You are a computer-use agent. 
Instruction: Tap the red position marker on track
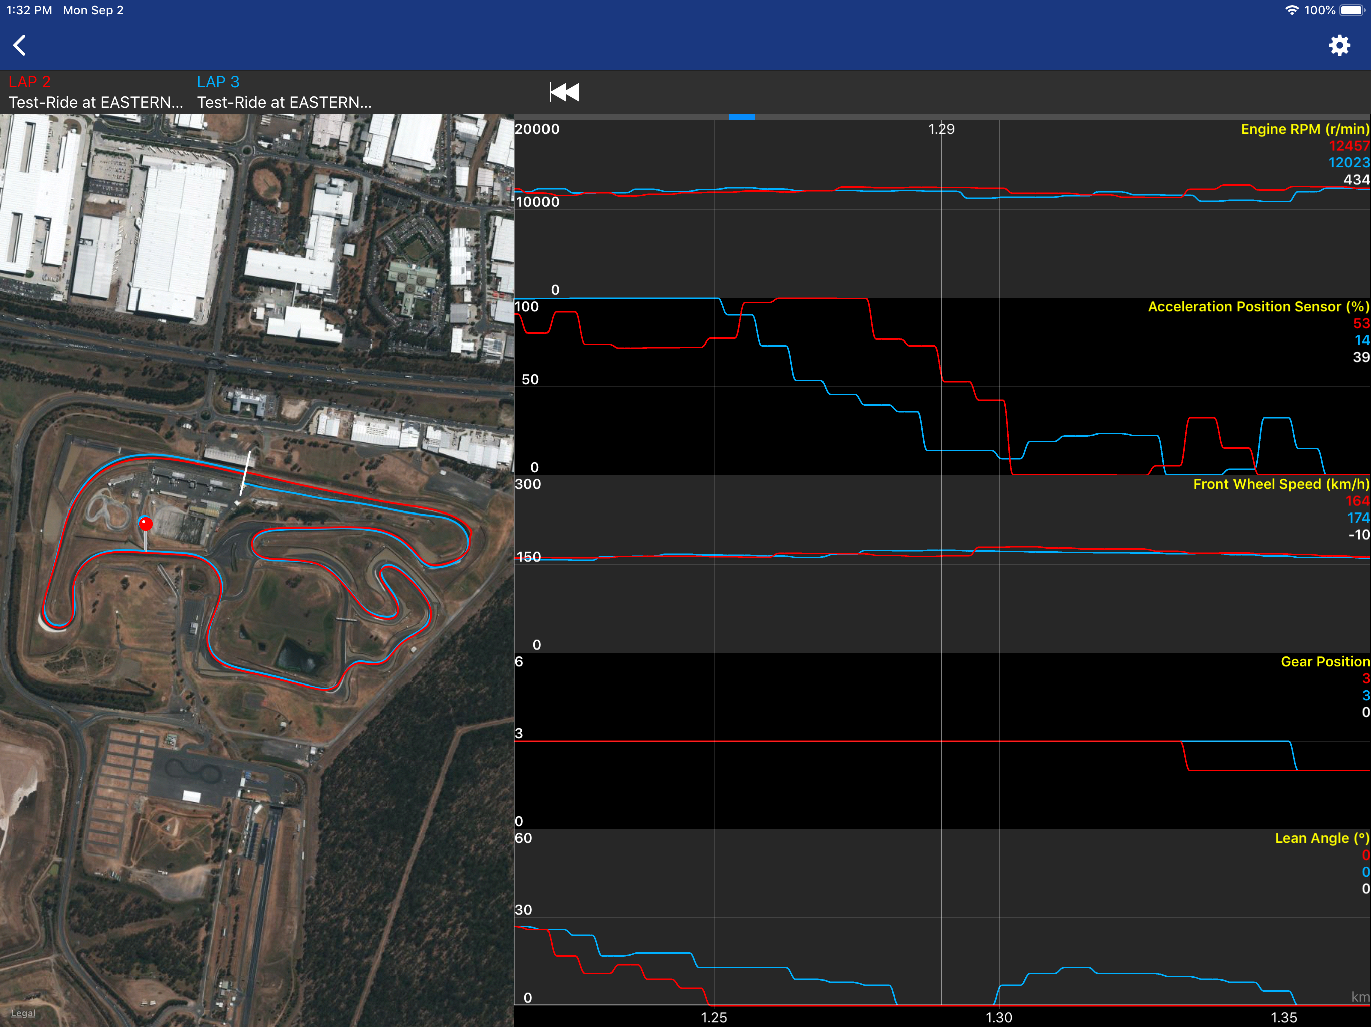pyautogui.click(x=145, y=524)
